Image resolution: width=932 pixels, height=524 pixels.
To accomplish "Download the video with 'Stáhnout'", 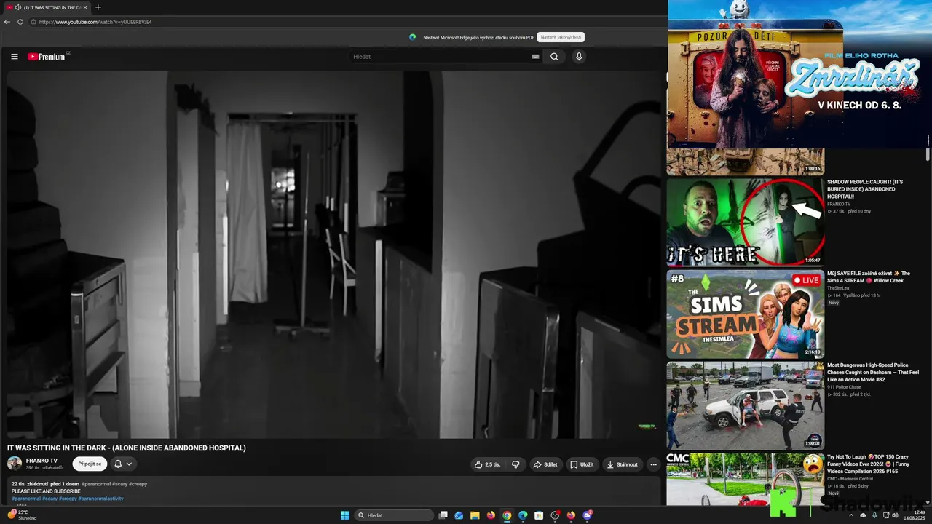I will [621, 464].
